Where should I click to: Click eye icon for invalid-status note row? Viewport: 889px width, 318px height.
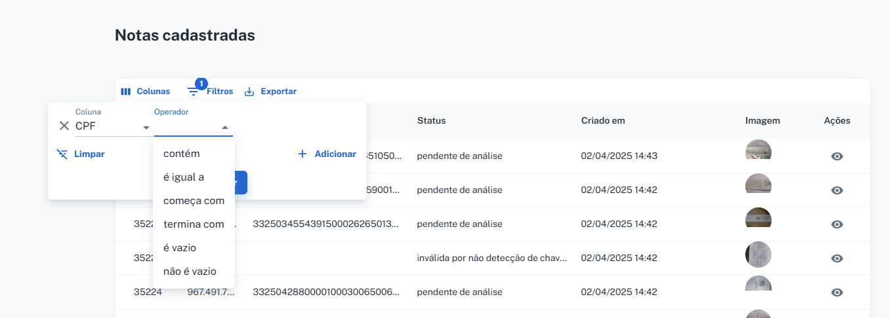(837, 258)
